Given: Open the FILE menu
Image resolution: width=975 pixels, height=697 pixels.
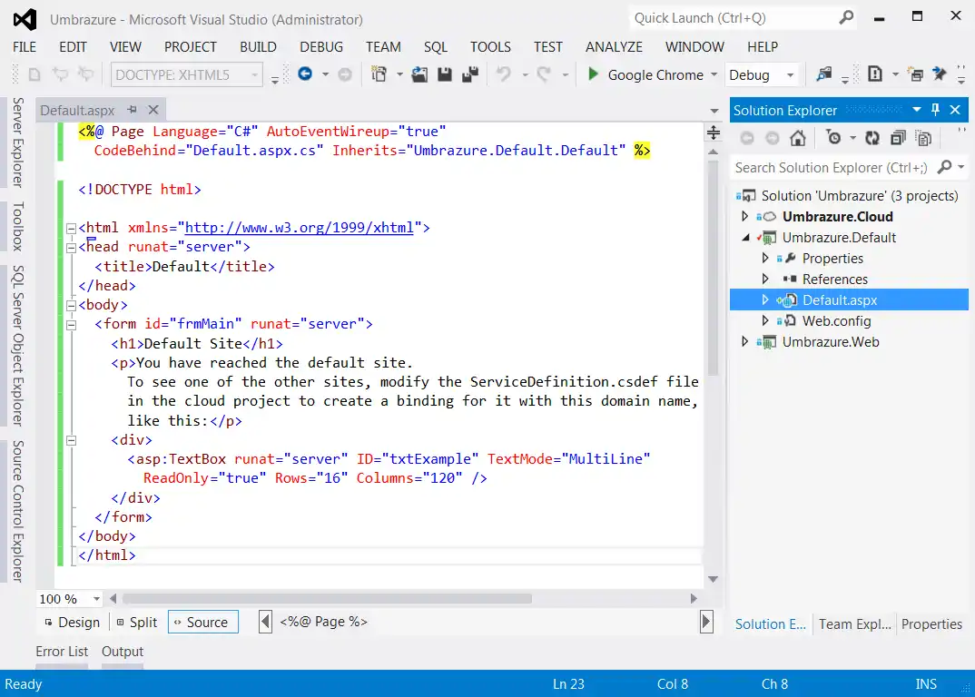Looking at the screenshot, I should click(25, 47).
